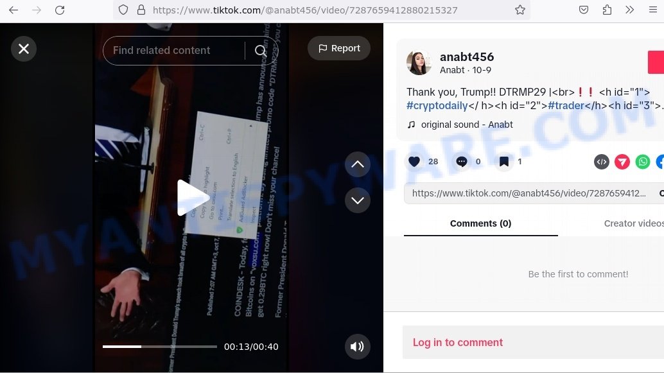664x373 pixels.
Task: Click the Be the first to comment text
Action: pyautogui.click(x=578, y=274)
